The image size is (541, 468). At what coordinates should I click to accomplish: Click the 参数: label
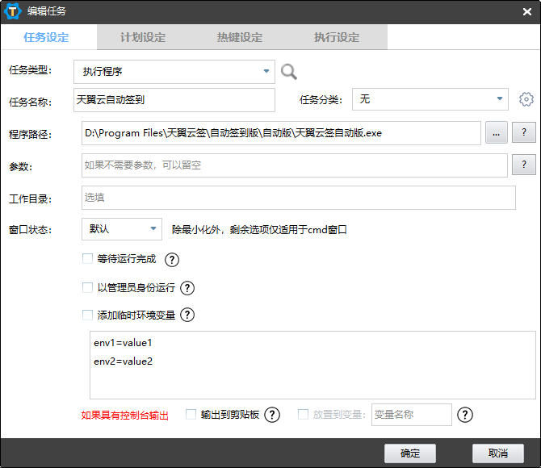pos(21,167)
